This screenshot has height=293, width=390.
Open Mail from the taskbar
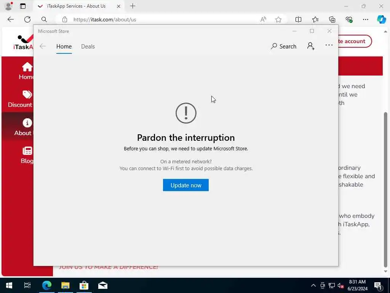(103, 285)
